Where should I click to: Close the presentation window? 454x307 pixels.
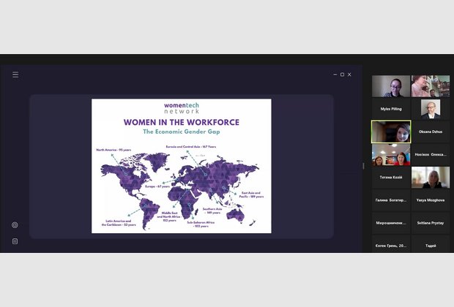point(350,75)
